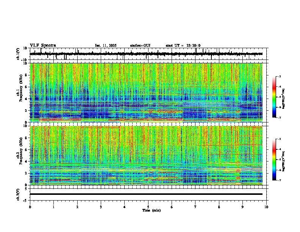This screenshot has width=300, height=232.
Task: Click the "2" kHz tick of ch.2 spectrogram
Action: pyautogui.click(x=26, y=173)
